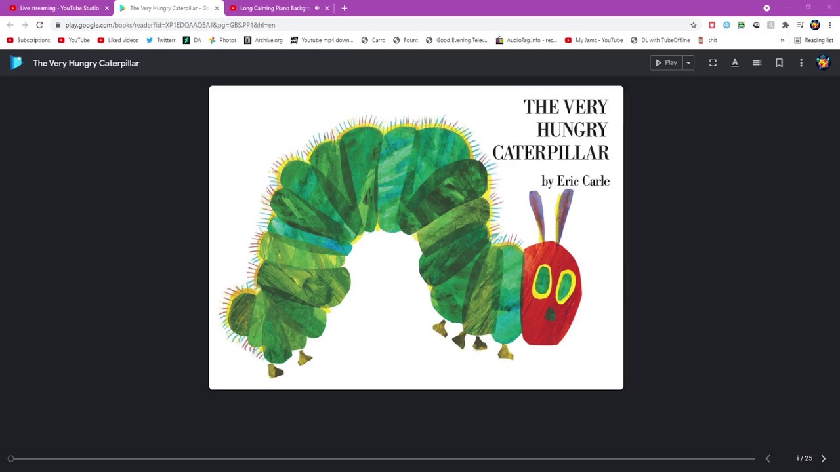Open Youtube mp4 down... bookmark
This screenshot has height=472, width=840.
[322, 40]
